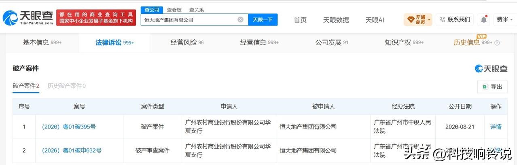Click the VIP diamond icon
This screenshot has height=165, width=517.
[x=411, y=19]
